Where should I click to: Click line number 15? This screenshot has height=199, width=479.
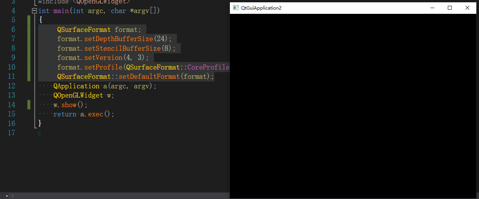[x=12, y=114]
